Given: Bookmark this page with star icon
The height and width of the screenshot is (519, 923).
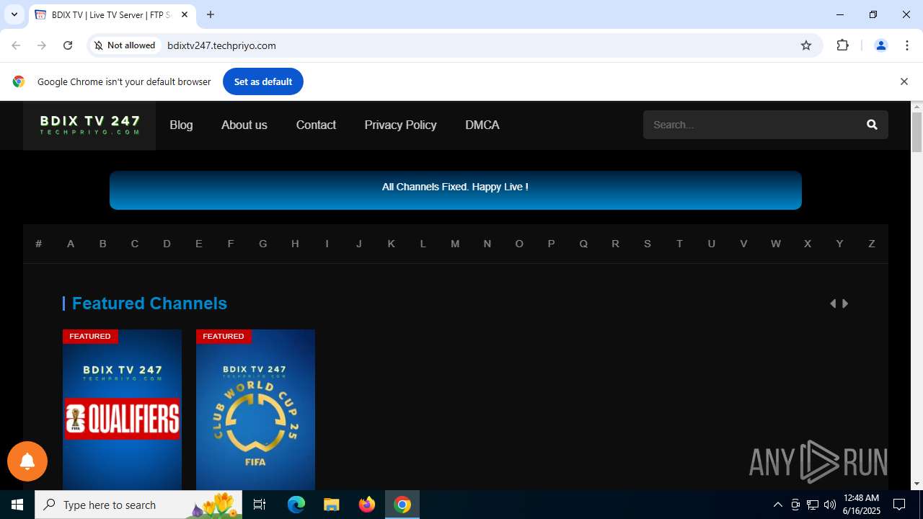Looking at the screenshot, I should [806, 45].
